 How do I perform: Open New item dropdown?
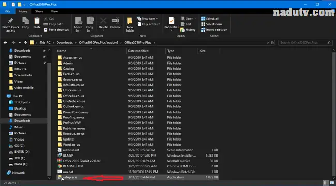[147, 19]
